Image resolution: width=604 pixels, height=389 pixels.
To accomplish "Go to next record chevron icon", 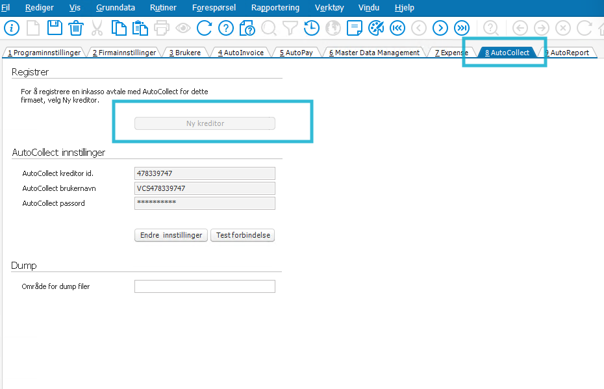I will 440,28.
